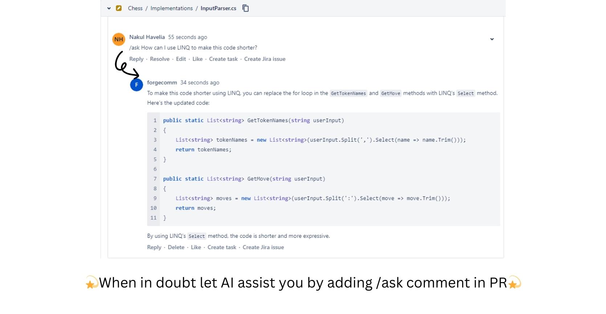Image resolution: width=606 pixels, height=314 pixels.
Task: Edit Nakul Havelia's comment
Action: pyautogui.click(x=181, y=59)
